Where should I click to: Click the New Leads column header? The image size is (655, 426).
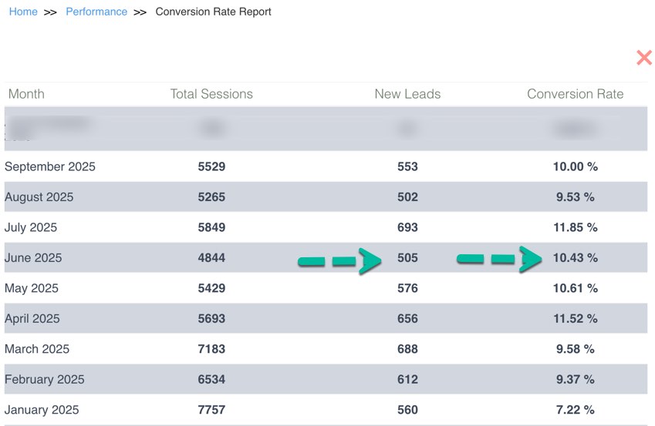point(407,94)
